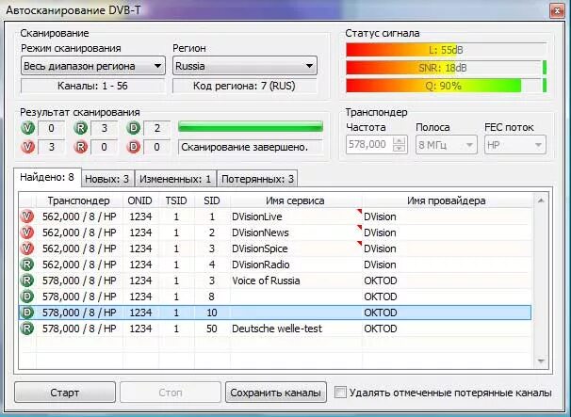The width and height of the screenshot is (571, 417).
Task: Click the R icon of DVisionRadio row
Action: (27, 265)
